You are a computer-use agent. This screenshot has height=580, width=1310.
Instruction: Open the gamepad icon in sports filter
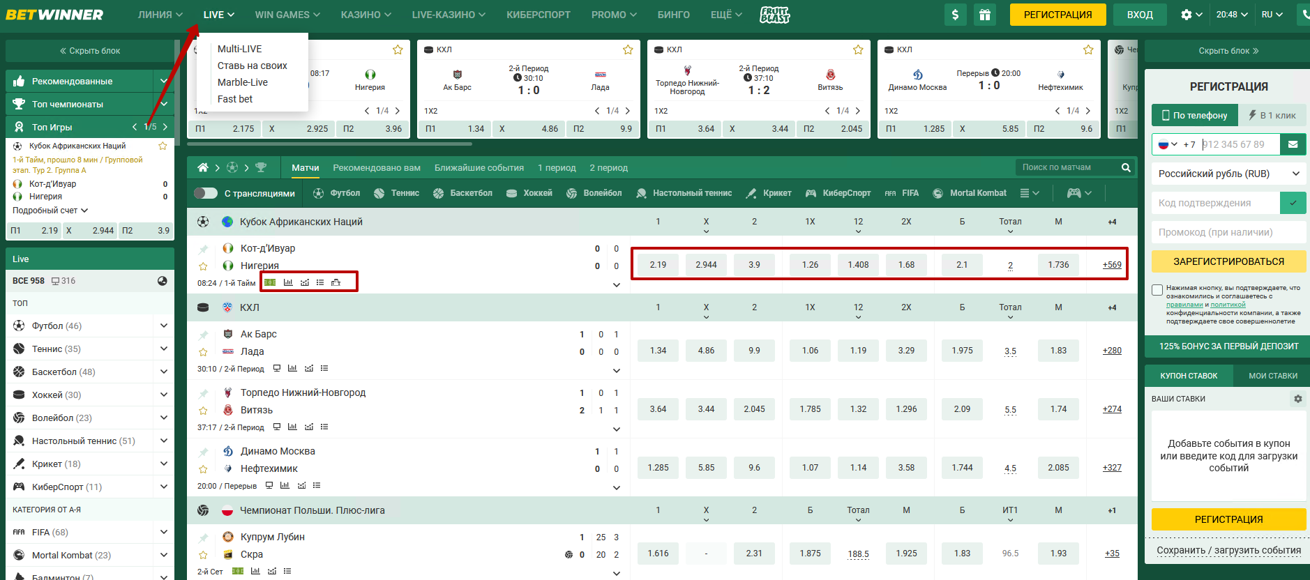[1074, 193]
